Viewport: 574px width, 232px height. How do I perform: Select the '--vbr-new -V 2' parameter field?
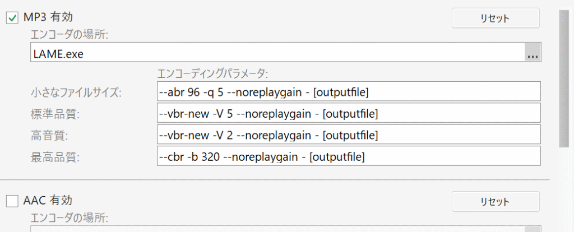tap(348, 135)
